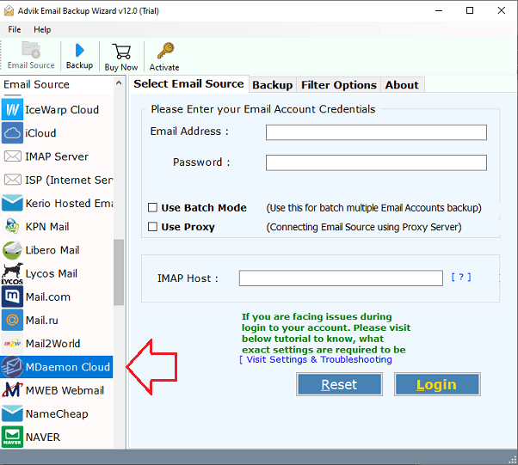Click the Login button

437,384
